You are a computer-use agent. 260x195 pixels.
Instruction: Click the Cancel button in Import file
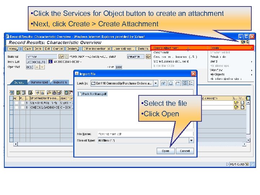point(185,151)
